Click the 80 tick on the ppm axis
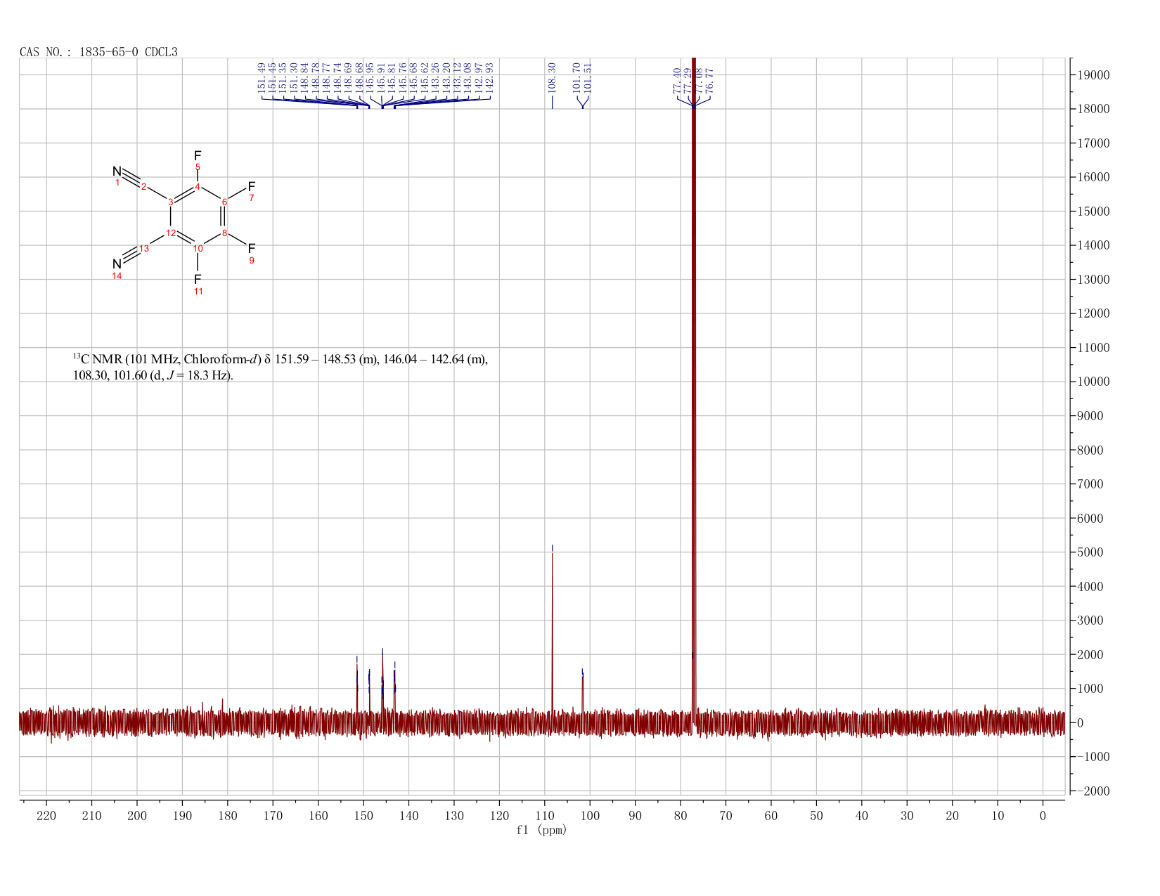The image size is (1160, 896). pyautogui.click(x=681, y=815)
